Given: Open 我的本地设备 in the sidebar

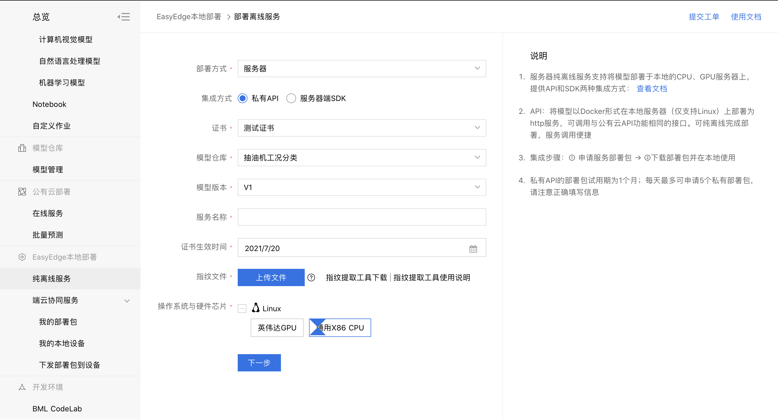Looking at the screenshot, I should tap(62, 343).
